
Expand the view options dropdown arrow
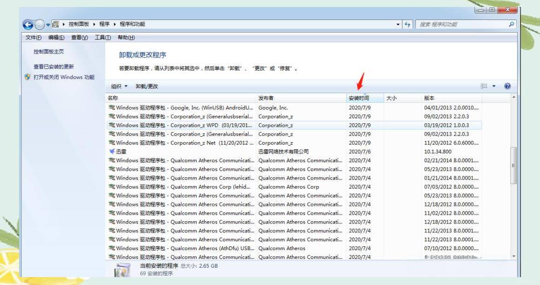pyautogui.click(x=494, y=86)
